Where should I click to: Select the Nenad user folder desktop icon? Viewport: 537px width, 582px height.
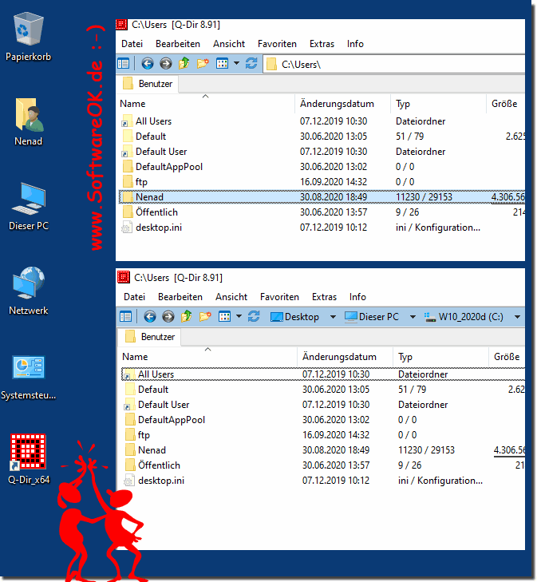pyautogui.click(x=29, y=121)
